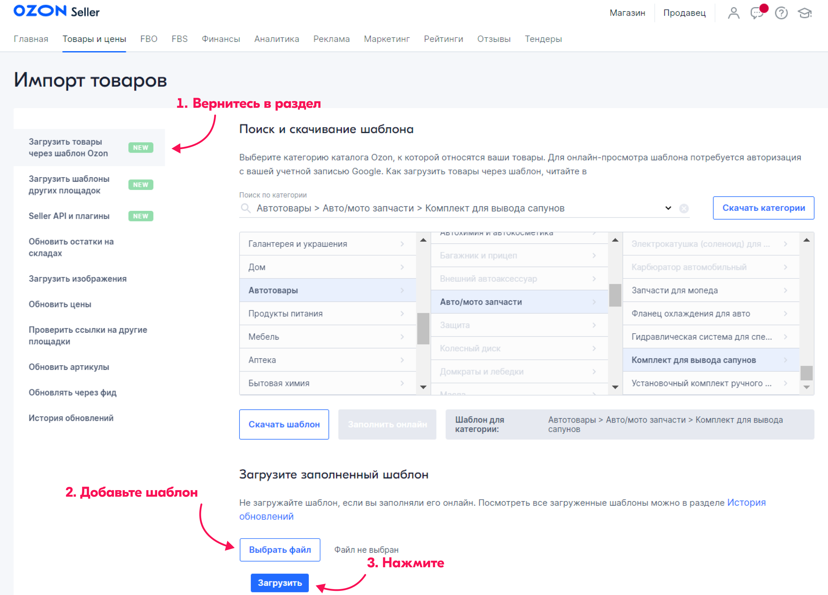This screenshot has height=595, width=828.
Task: Click third category column scrollbar thumb
Action: click(x=806, y=373)
